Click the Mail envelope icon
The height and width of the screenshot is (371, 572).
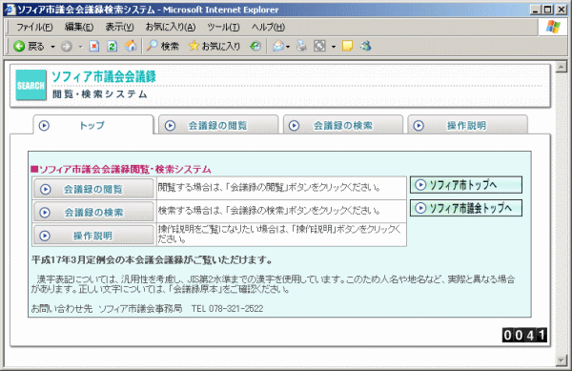[278, 47]
